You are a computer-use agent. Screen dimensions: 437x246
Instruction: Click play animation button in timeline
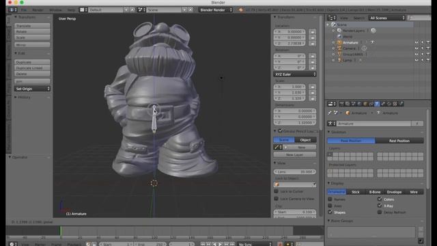220,244
